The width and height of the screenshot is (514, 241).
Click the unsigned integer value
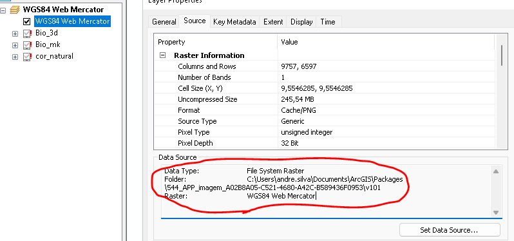tap(307, 132)
